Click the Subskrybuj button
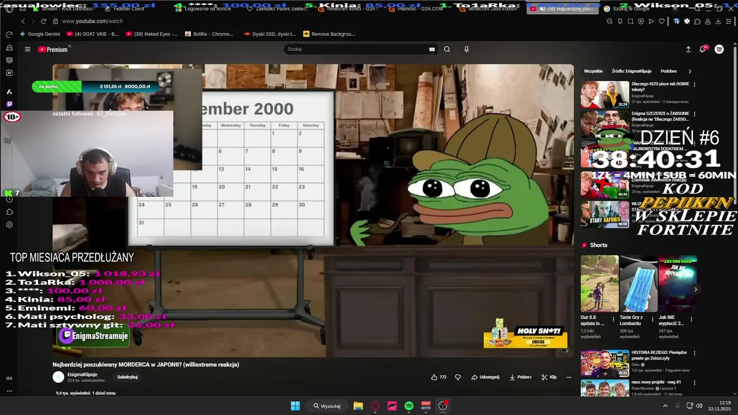The width and height of the screenshot is (738, 415). point(127,377)
